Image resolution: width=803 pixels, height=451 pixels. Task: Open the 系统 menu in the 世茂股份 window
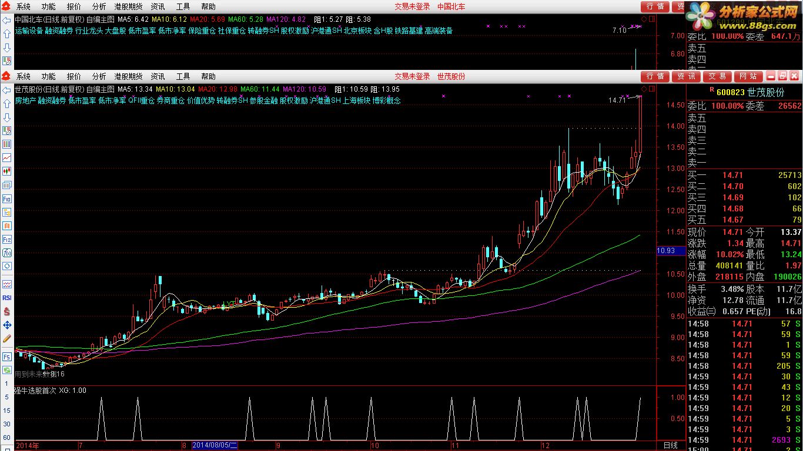click(x=24, y=76)
